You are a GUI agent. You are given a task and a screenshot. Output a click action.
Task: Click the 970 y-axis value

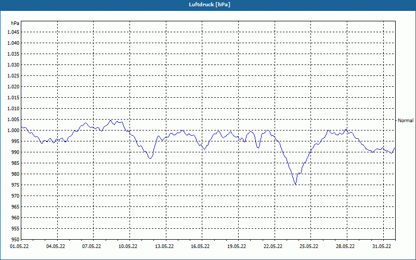(x=16, y=196)
